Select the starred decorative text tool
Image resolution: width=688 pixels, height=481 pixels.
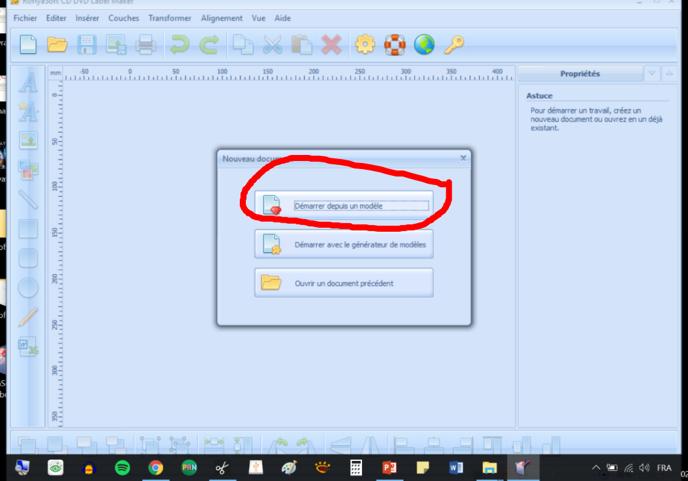point(28,111)
